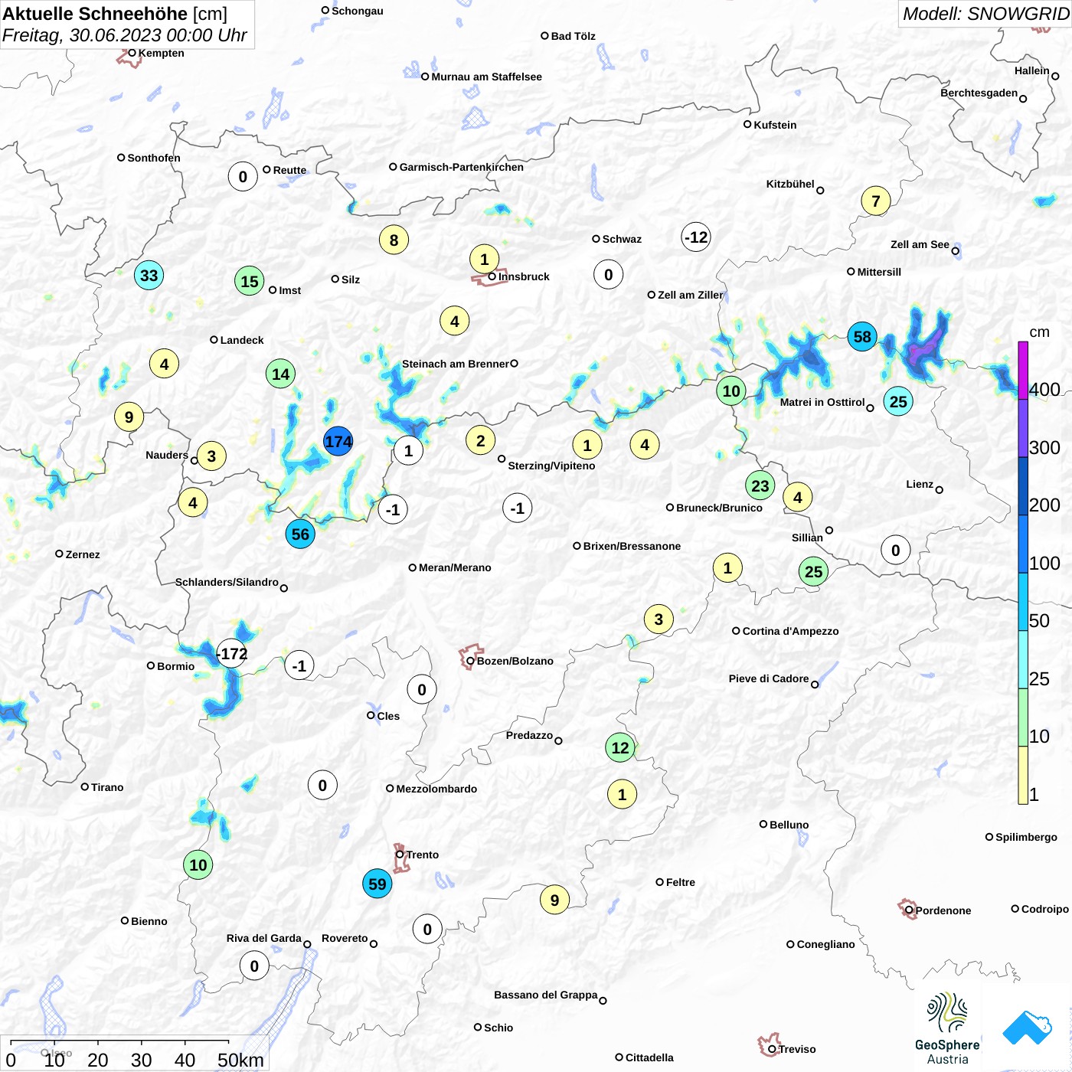This screenshot has width=1072, height=1072.
Task: Select the yellow 7 marker near Kitzbühel
Action: click(876, 201)
